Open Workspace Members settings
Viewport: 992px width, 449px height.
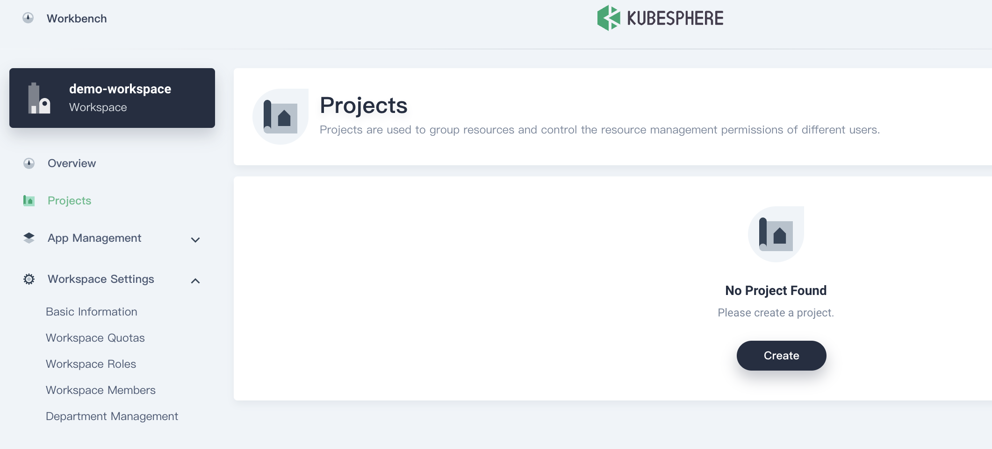[101, 390]
